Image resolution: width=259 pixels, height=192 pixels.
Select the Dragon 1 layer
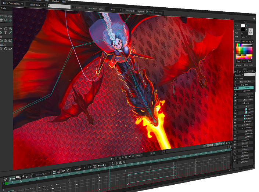(246, 88)
